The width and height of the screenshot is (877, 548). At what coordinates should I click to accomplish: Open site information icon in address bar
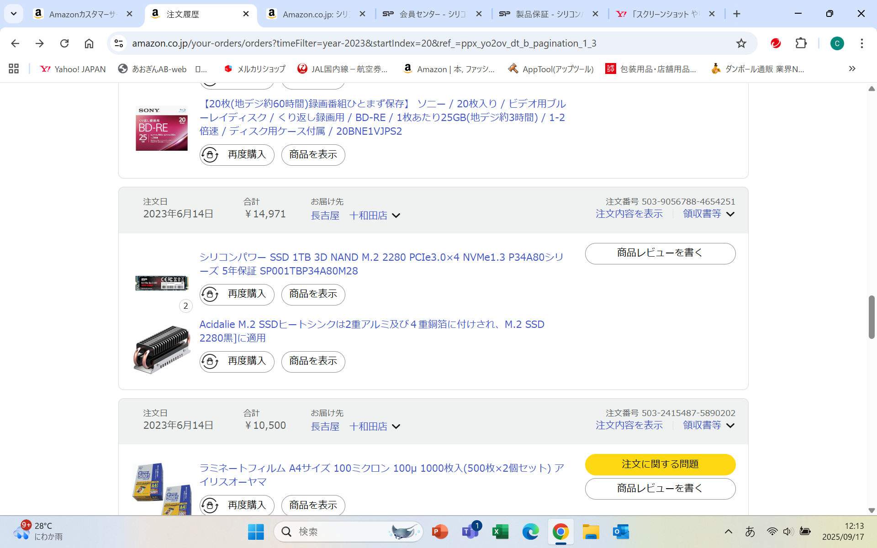point(119,43)
